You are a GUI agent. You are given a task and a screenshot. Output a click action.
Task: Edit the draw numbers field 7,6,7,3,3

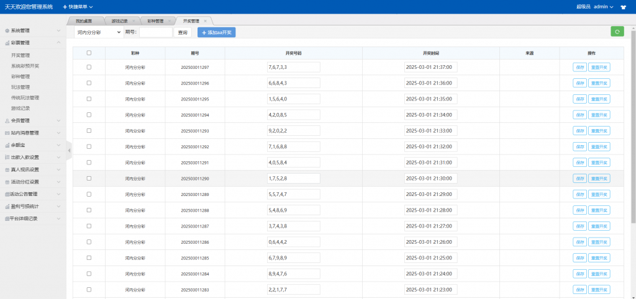click(294, 67)
